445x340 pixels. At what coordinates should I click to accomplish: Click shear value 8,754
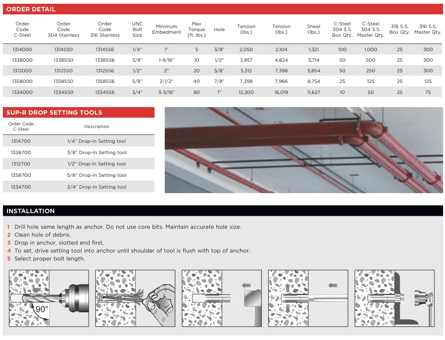(x=314, y=81)
